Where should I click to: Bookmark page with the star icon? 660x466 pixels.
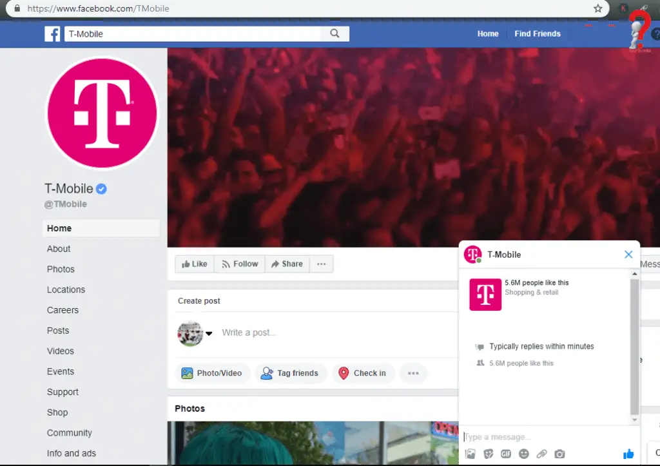tap(597, 8)
